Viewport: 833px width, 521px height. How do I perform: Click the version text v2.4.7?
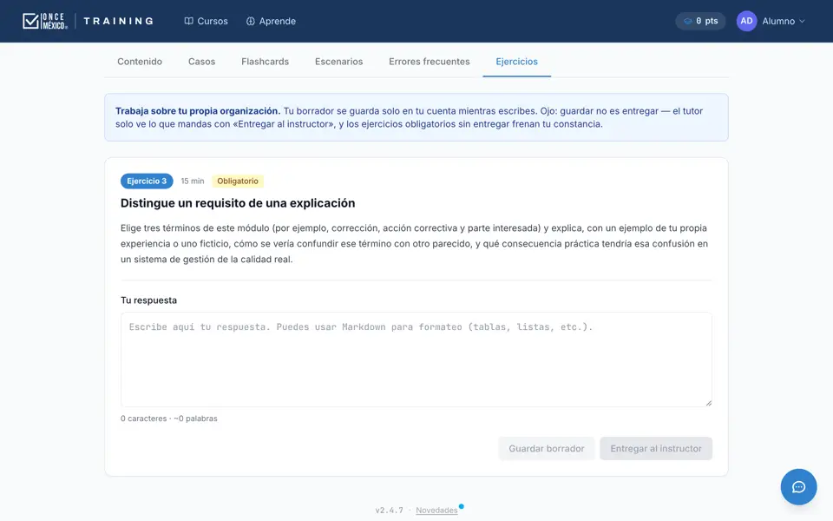[389, 511]
